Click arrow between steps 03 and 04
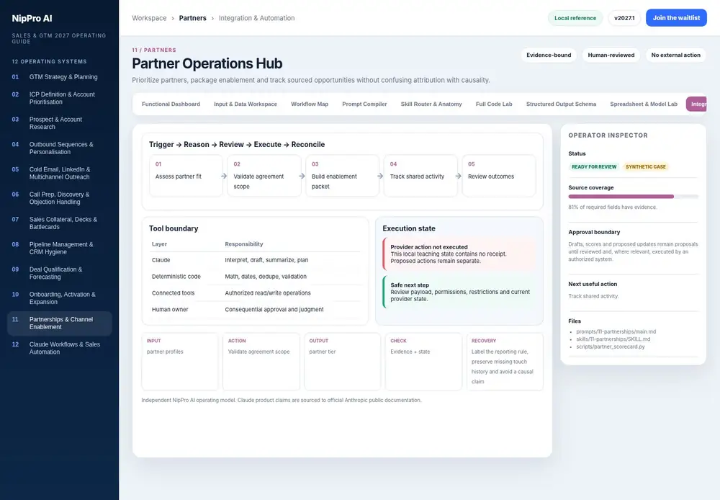Viewport: 720px width, 500px height. pos(380,176)
